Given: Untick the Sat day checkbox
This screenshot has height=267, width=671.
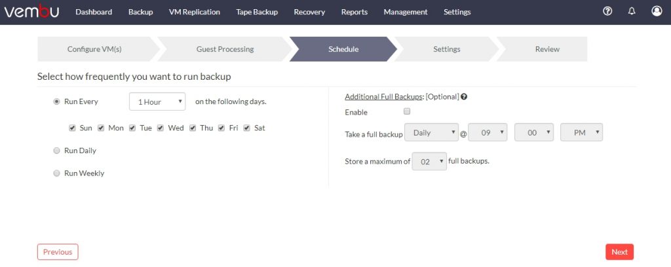Looking at the screenshot, I should [x=247, y=128].
